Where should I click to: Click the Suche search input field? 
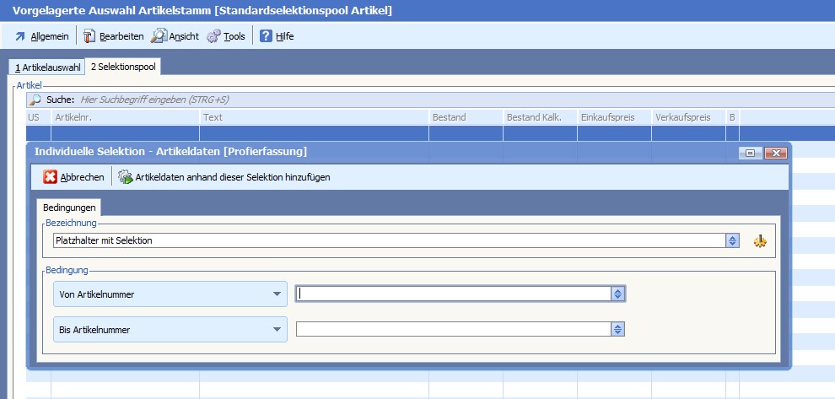pyautogui.click(x=337, y=100)
